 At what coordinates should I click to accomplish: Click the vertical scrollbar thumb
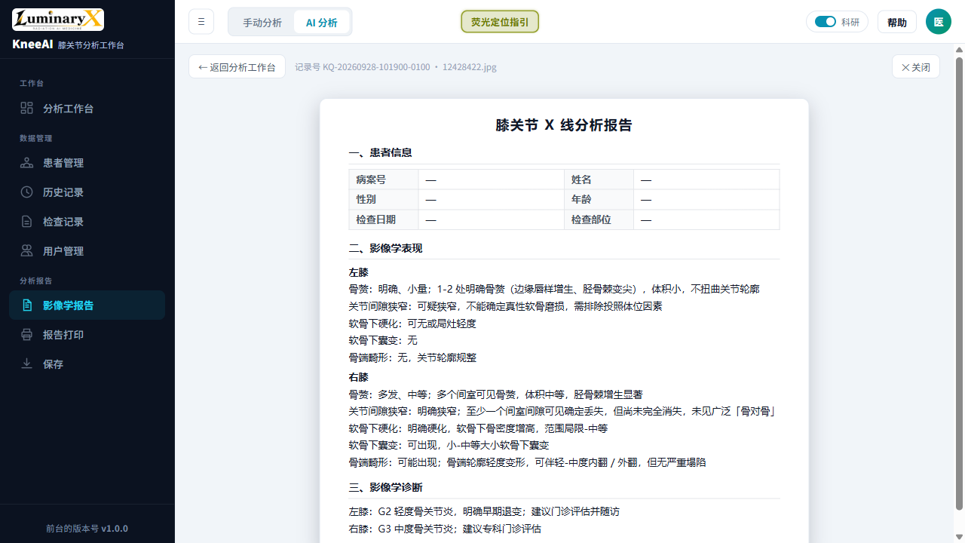959,283
